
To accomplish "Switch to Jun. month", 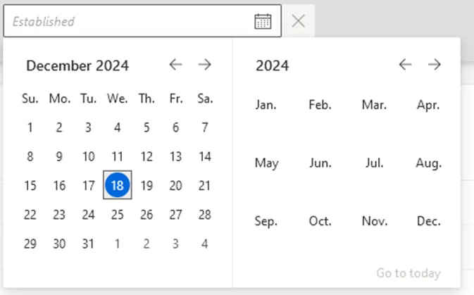I will [x=320, y=163].
